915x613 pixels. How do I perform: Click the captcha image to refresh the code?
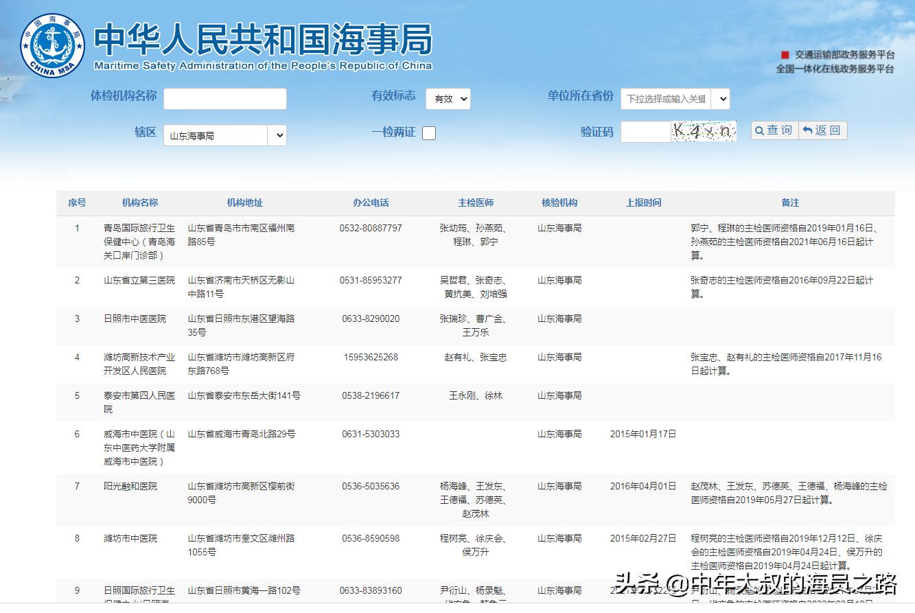(704, 130)
